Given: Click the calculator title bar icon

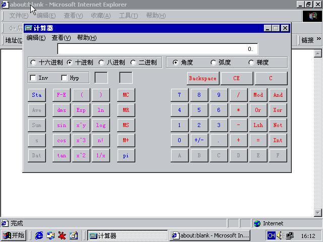Looking at the screenshot, I should click(x=28, y=28).
